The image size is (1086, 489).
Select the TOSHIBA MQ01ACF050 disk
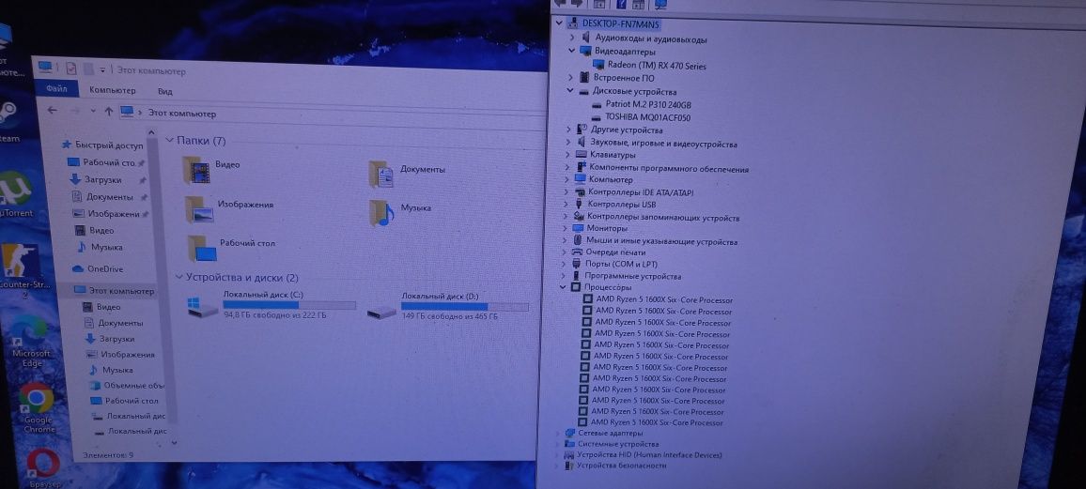[647, 117]
